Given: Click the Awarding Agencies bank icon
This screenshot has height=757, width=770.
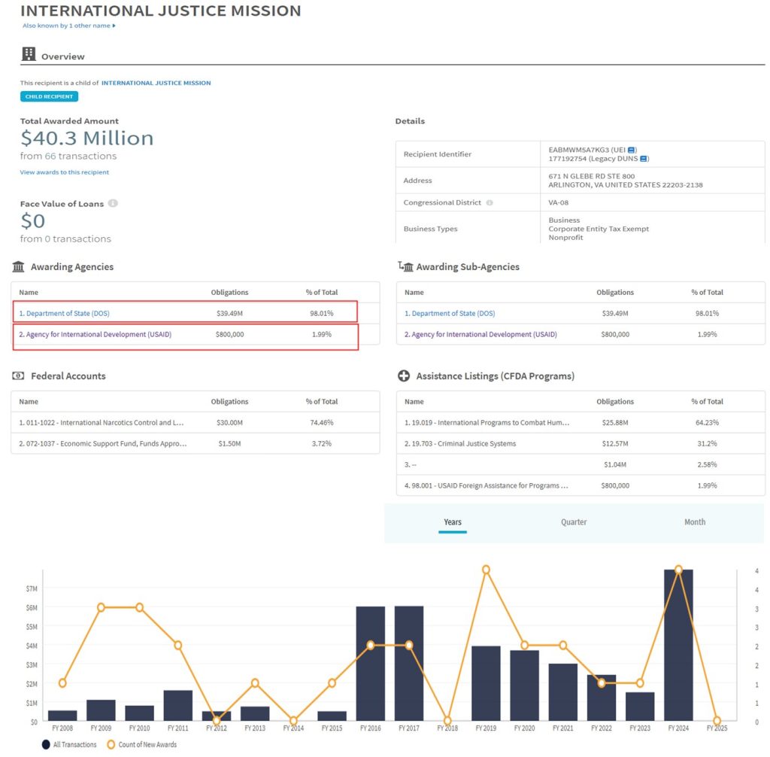Looking at the screenshot, I should click(19, 266).
